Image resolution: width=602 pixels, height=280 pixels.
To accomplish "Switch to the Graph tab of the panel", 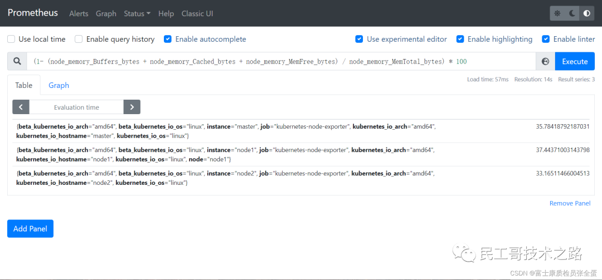I will [x=59, y=85].
